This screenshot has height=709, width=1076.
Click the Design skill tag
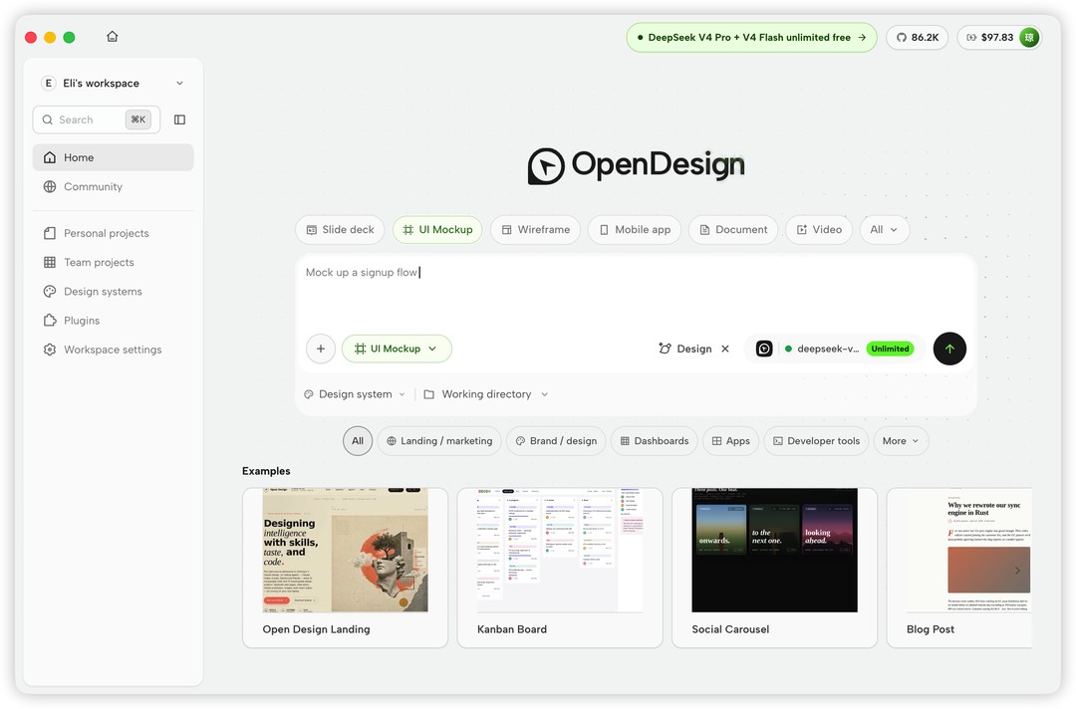[684, 349]
